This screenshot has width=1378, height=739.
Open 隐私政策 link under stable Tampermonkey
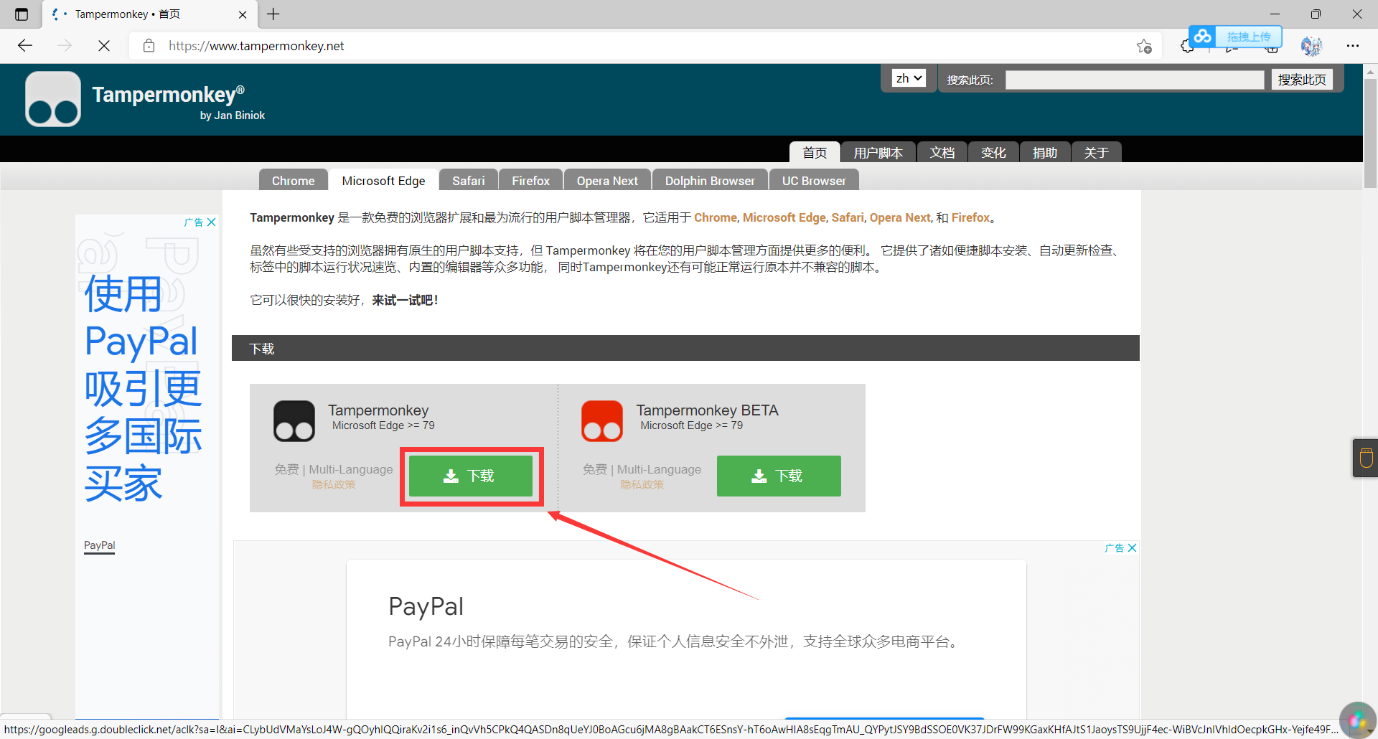[334, 485]
